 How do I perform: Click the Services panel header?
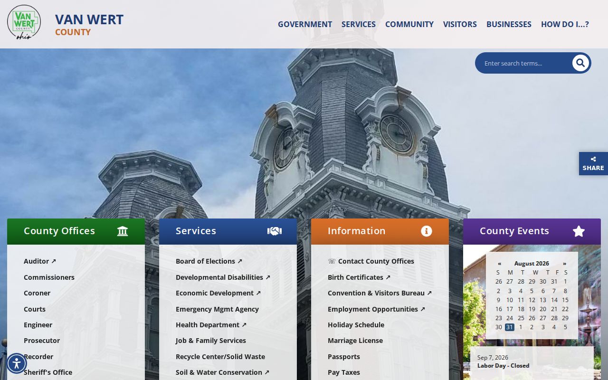(x=228, y=231)
